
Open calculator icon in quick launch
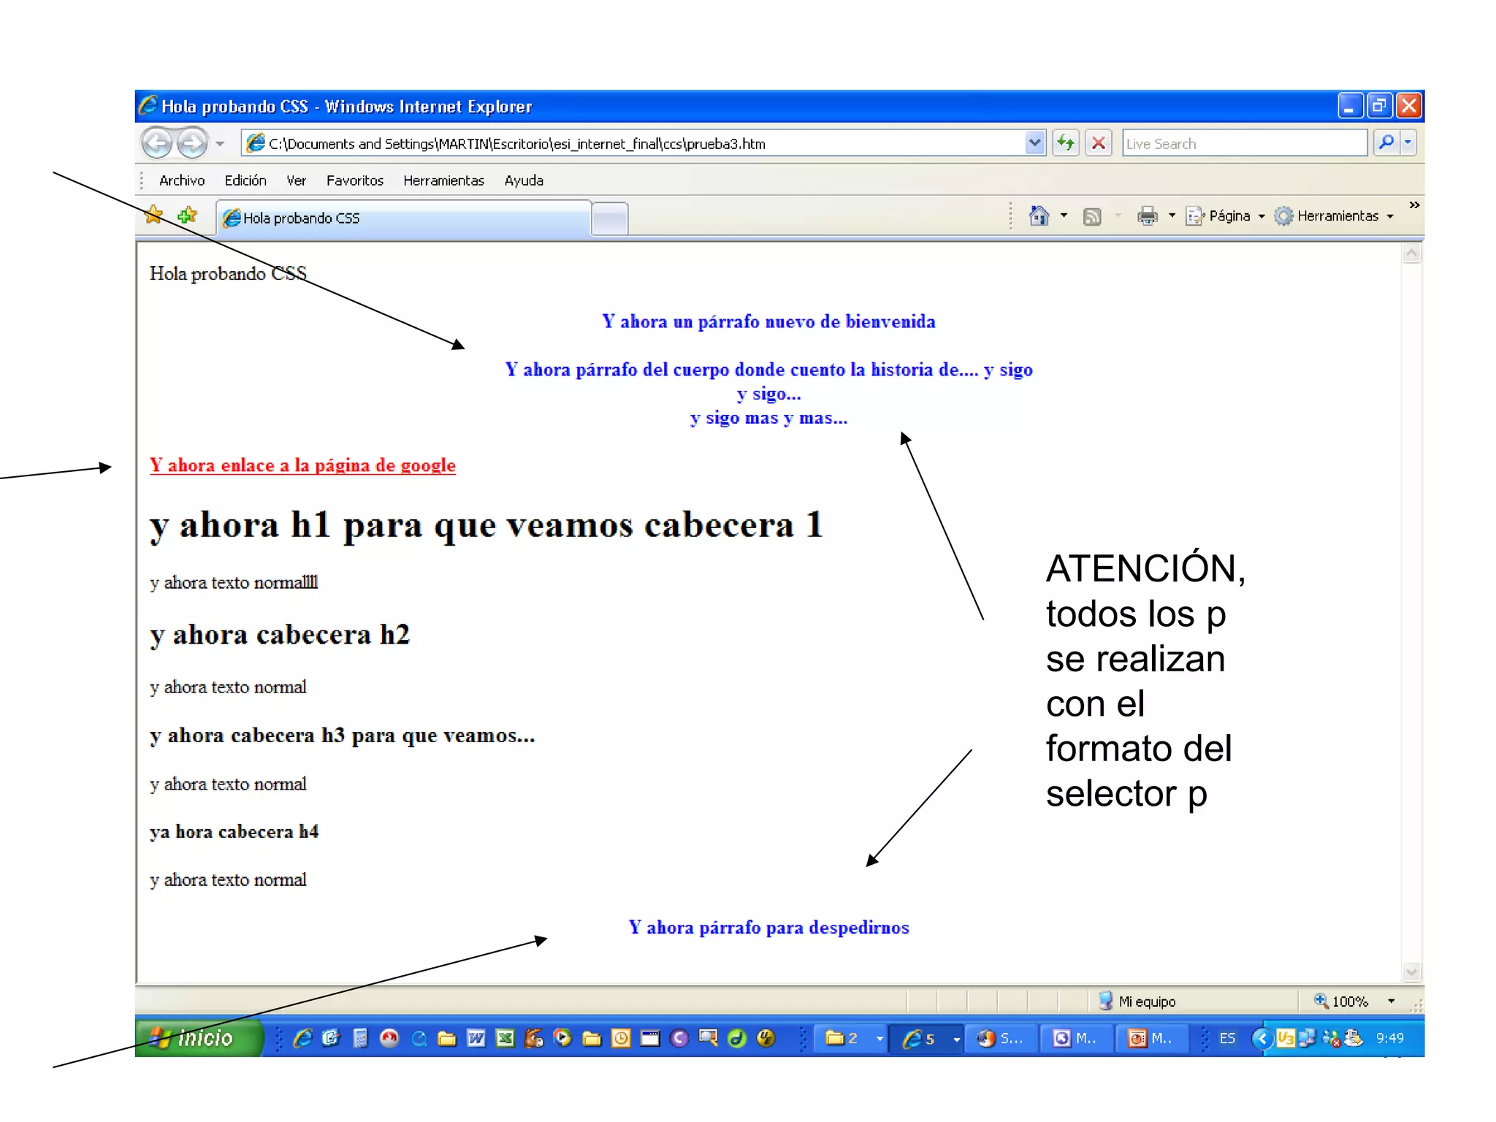tap(360, 1038)
